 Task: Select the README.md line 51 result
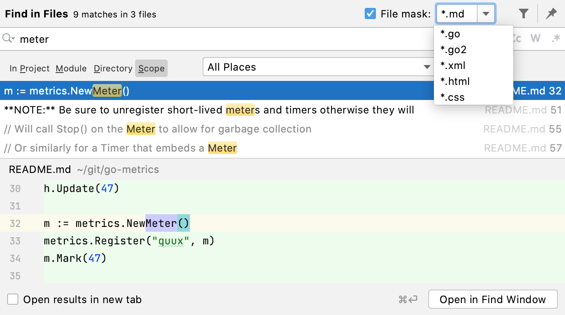[199, 110]
